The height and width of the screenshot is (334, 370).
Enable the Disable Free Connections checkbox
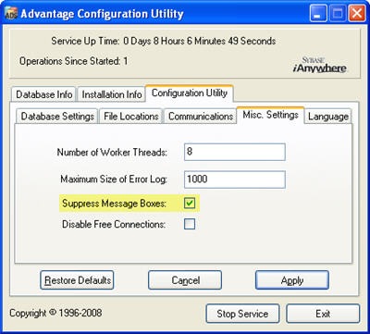click(190, 224)
